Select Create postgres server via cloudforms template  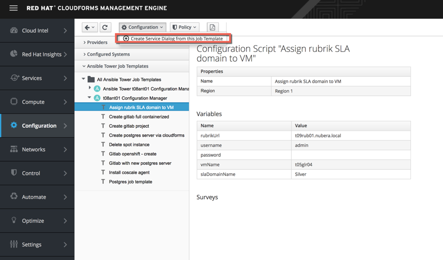coord(147,135)
